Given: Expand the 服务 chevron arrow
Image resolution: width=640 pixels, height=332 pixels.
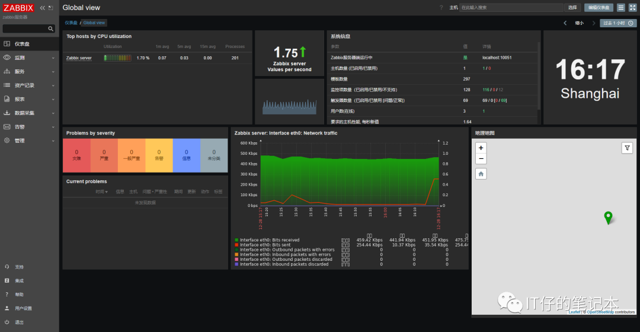Looking at the screenshot, I should pyautogui.click(x=53, y=72).
